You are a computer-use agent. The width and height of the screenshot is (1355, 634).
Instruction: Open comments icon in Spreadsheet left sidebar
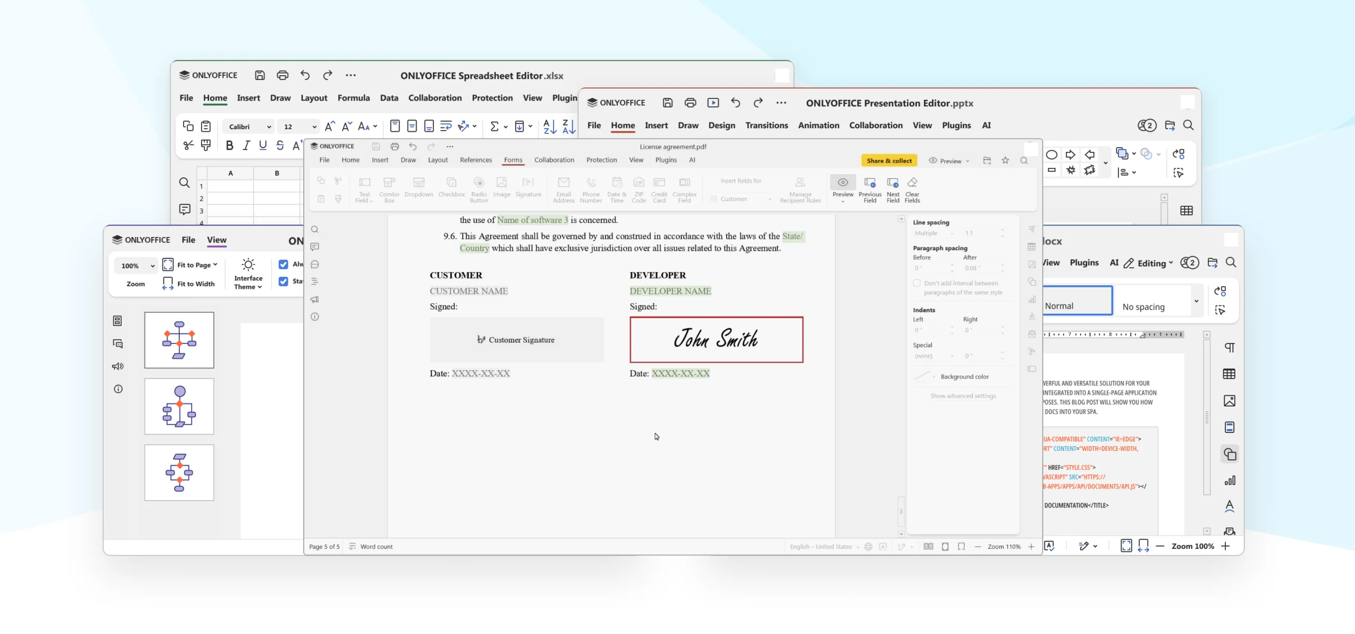[184, 209]
